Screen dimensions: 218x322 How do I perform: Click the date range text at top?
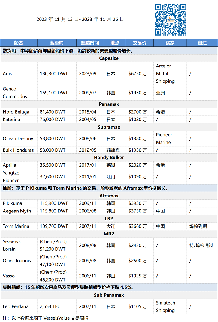coord(80,19)
